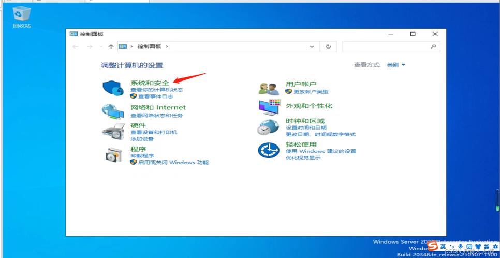Click 使用 Windows 建议的设置 link
Viewport: 500px width, 258px height.
coord(321,151)
